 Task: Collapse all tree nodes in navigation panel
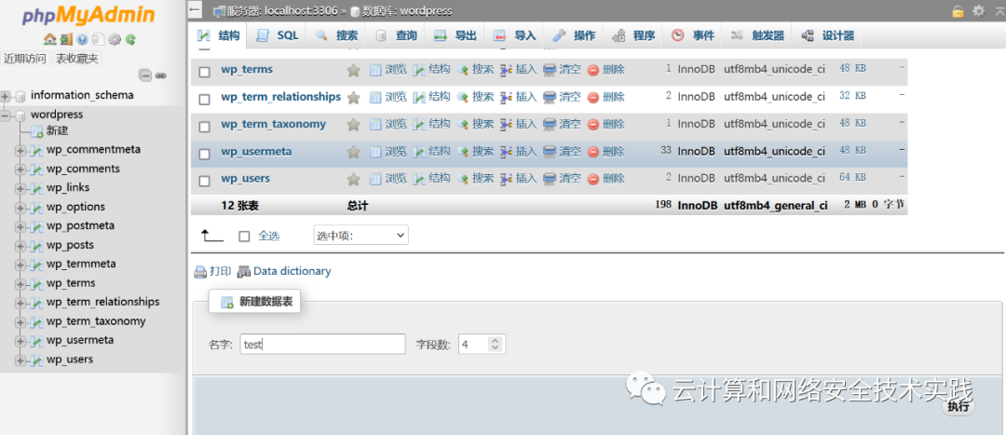point(145,75)
